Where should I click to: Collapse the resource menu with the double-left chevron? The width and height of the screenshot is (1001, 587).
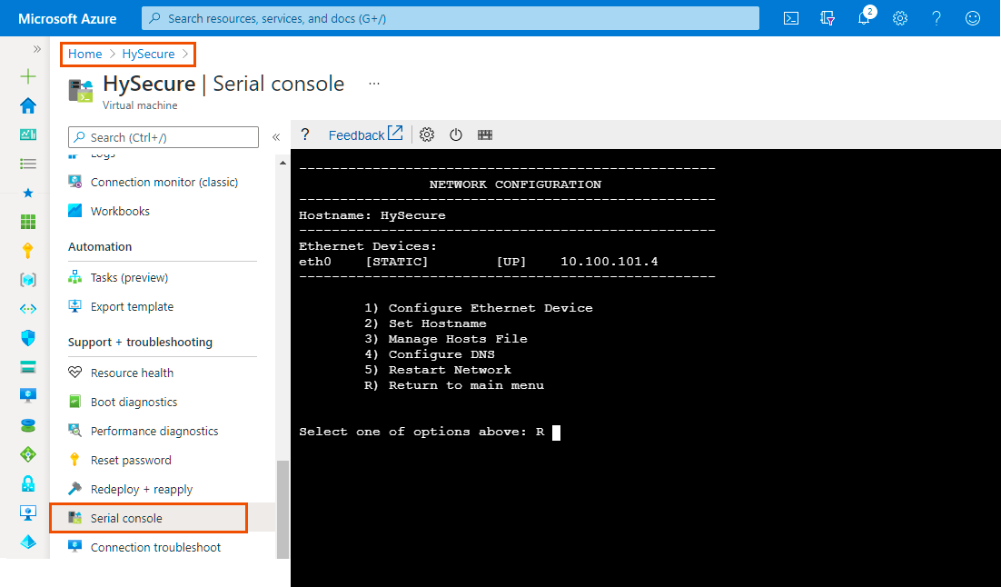coord(276,137)
